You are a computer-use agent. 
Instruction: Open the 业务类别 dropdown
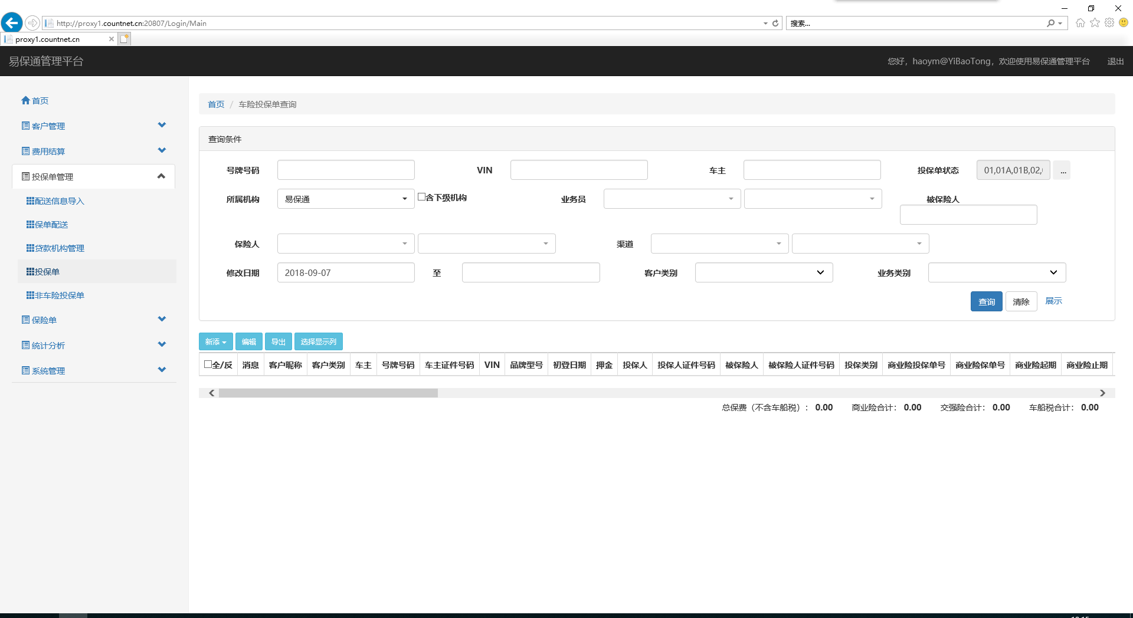point(997,272)
